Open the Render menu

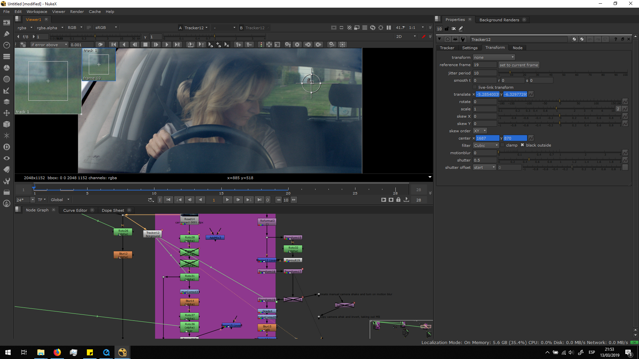pyautogui.click(x=77, y=12)
